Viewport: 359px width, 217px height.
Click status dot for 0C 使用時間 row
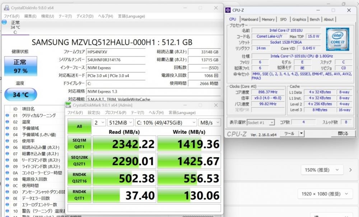pyautogui.click(x=7, y=186)
